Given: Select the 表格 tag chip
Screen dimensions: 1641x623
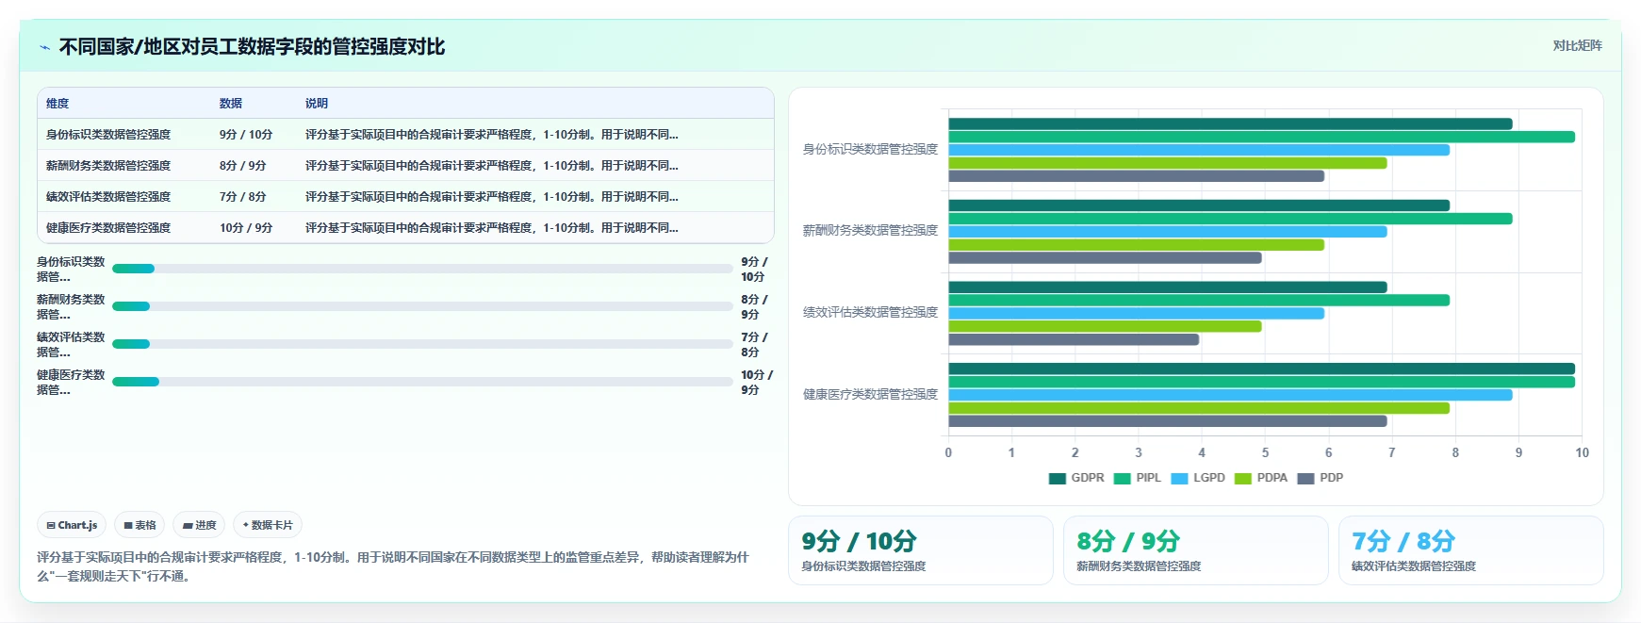Looking at the screenshot, I should point(139,525).
